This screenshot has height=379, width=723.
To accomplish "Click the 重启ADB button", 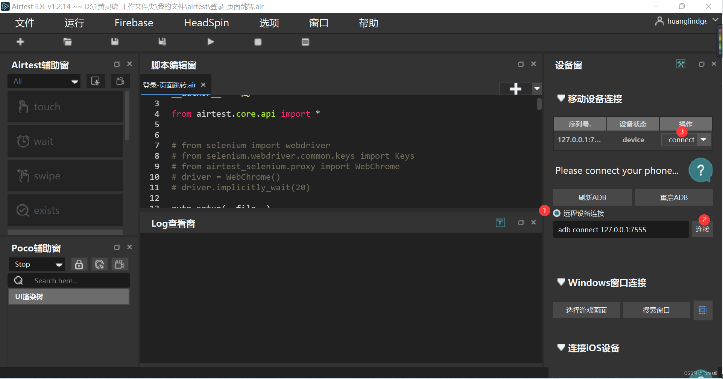I will click(x=674, y=197).
